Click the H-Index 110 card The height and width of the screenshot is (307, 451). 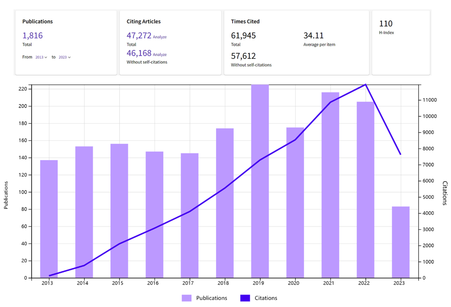(401, 42)
